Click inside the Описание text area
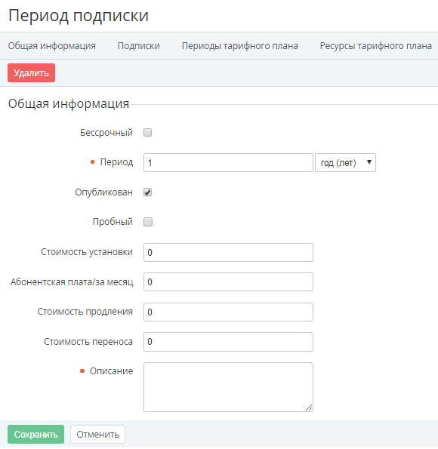Screen dimensions: 438x449 (228, 387)
